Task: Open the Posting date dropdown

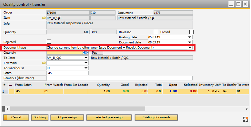Action: coord(190,37)
